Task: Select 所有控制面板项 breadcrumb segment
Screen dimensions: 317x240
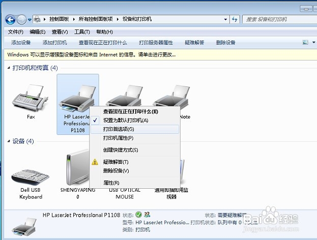Action: click(96, 19)
